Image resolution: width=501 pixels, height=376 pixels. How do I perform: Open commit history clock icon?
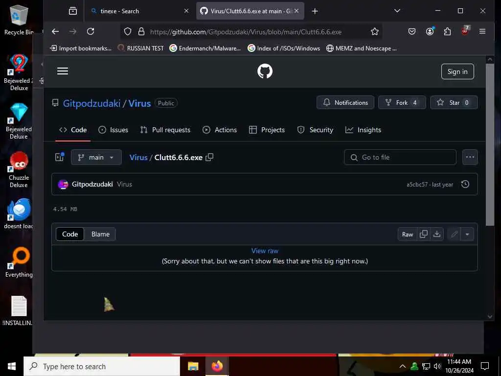pos(465,184)
